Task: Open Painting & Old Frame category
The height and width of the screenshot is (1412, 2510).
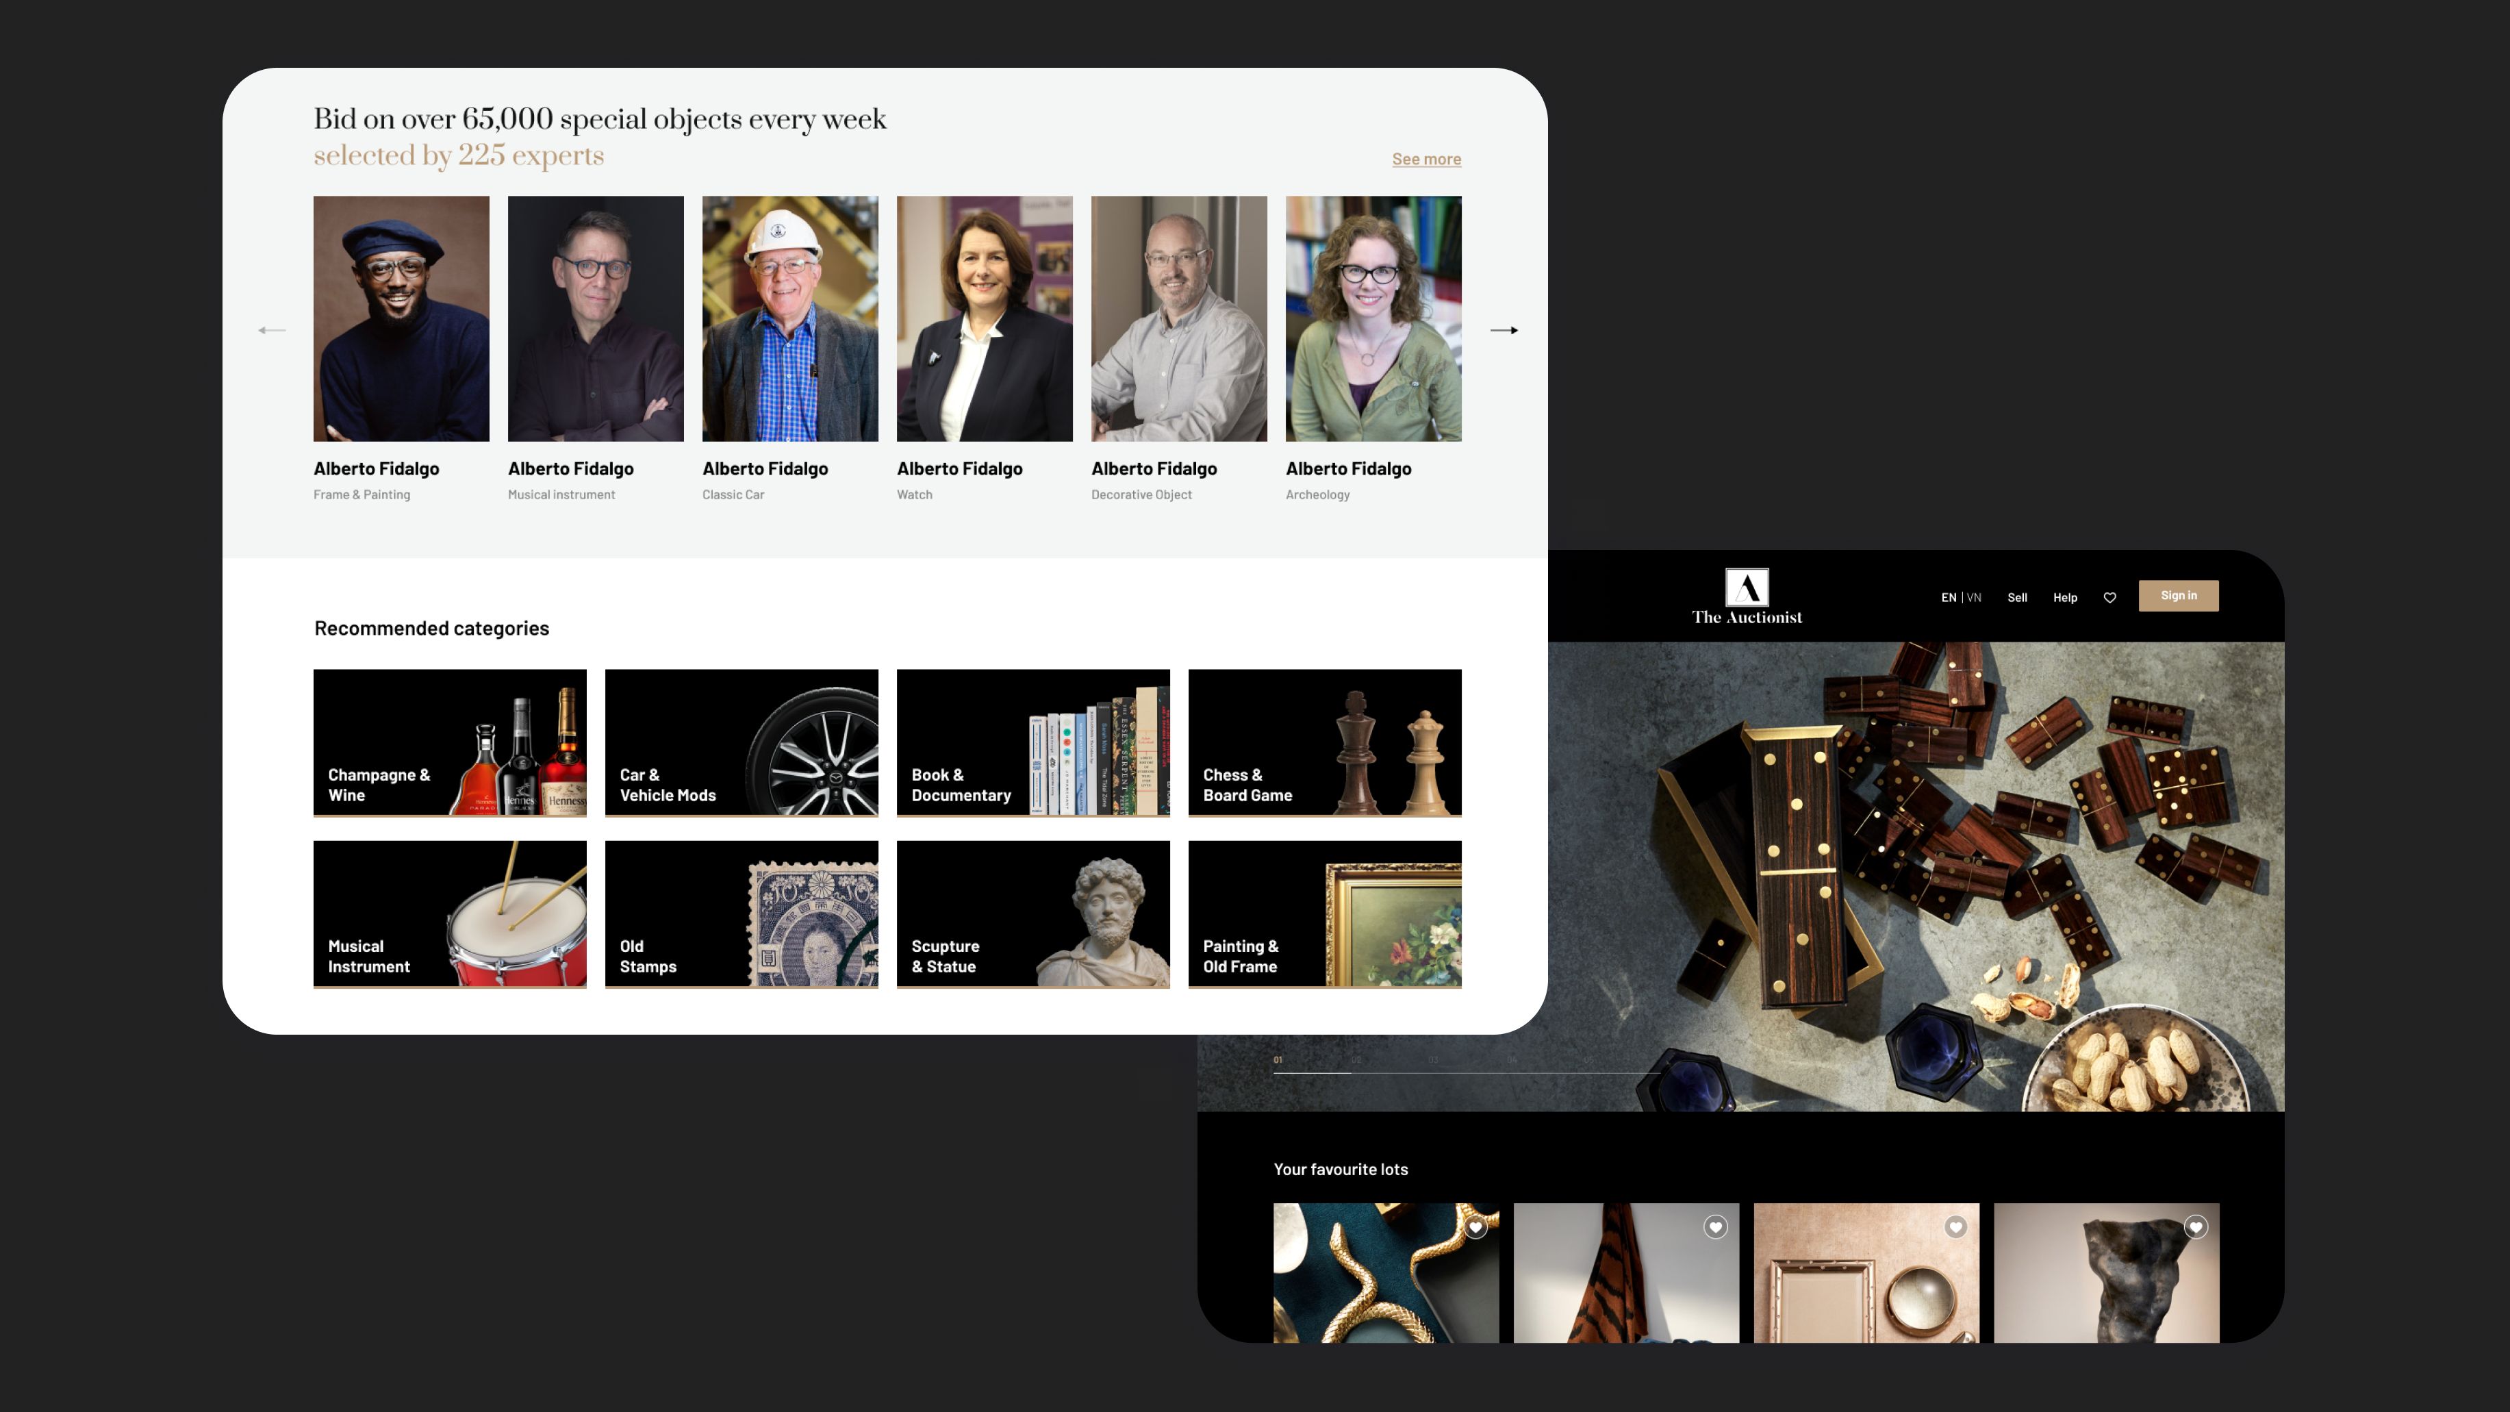Action: (1324, 914)
